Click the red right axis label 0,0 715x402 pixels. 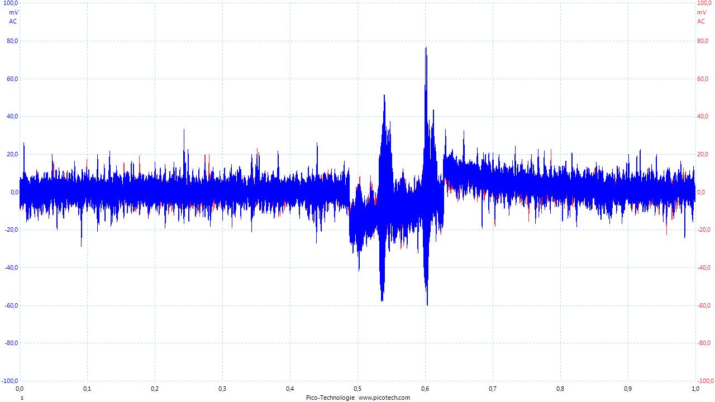701,192
